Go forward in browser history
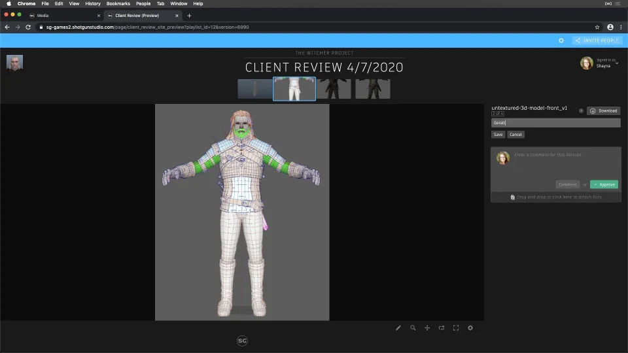This screenshot has height=353, width=628. [18, 27]
